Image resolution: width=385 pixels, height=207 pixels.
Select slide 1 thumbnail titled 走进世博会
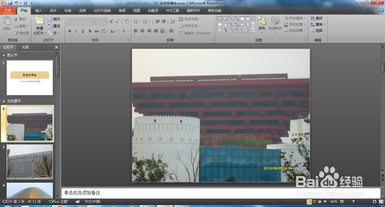coord(30,78)
